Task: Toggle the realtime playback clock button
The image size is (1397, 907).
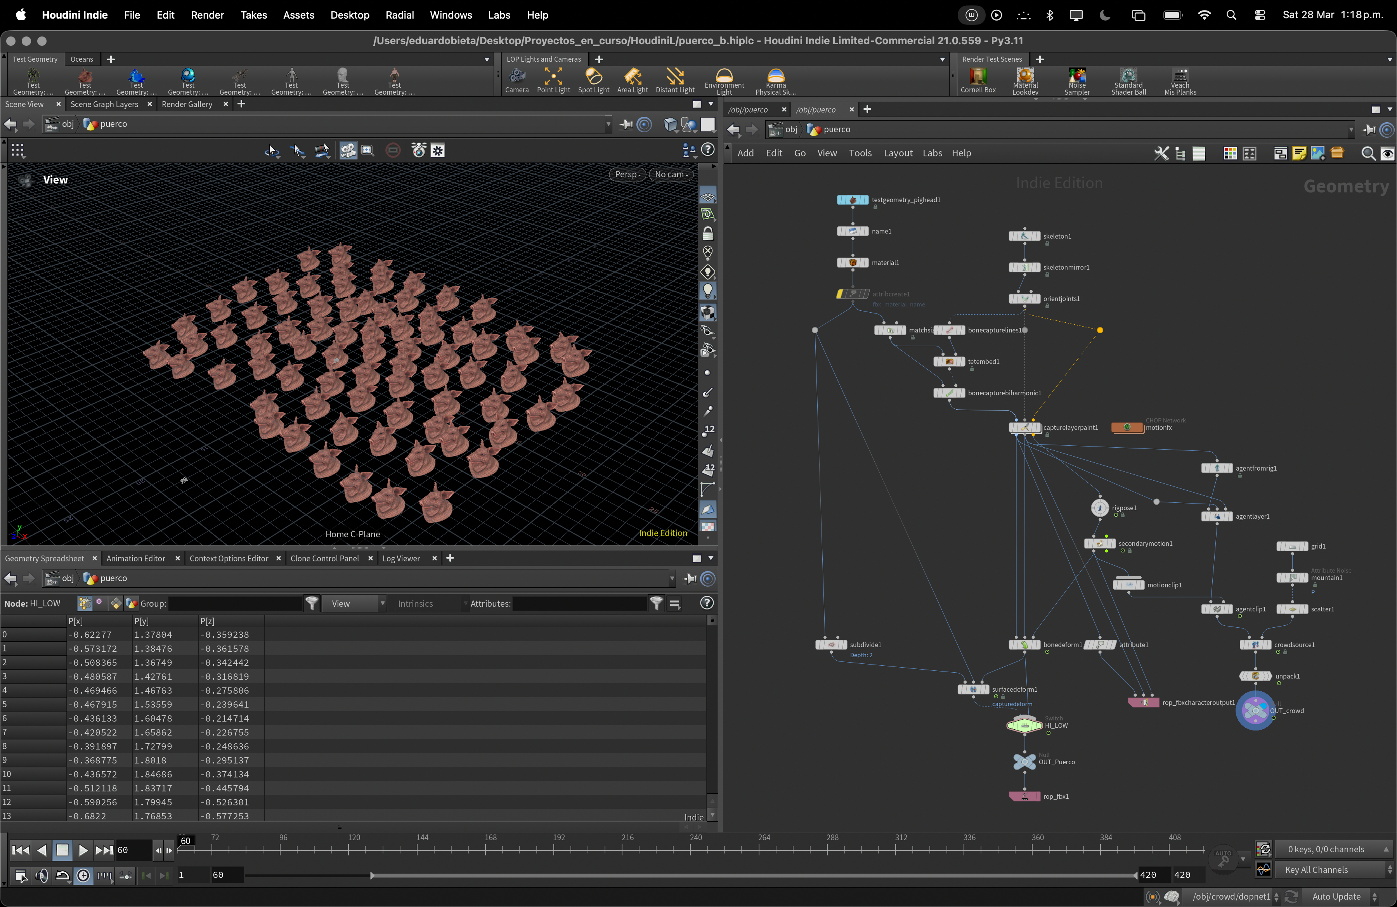Action: [x=83, y=876]
